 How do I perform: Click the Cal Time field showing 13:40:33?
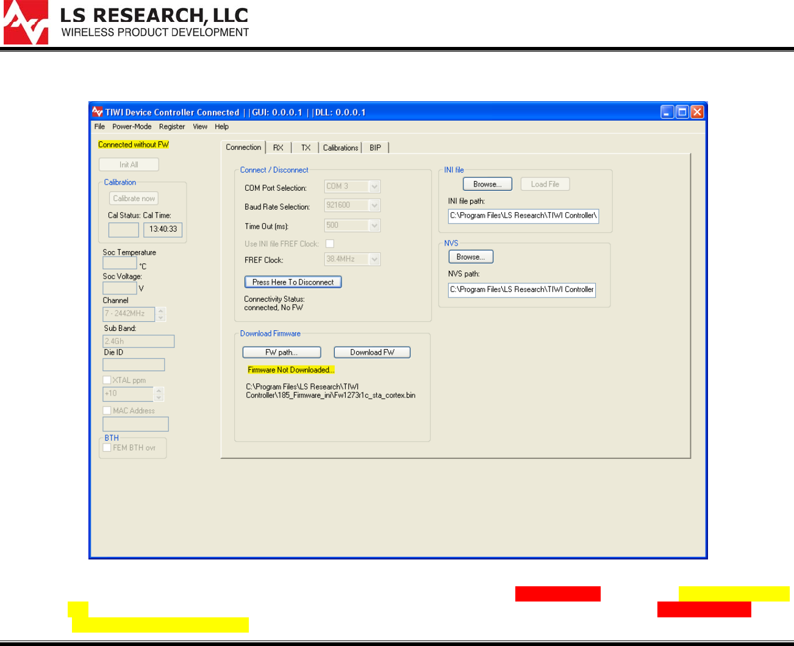[x=163, y=230]
